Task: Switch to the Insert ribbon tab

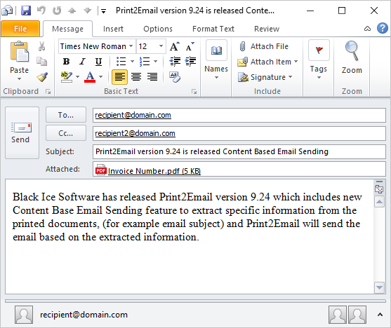Action: (113, 29)
